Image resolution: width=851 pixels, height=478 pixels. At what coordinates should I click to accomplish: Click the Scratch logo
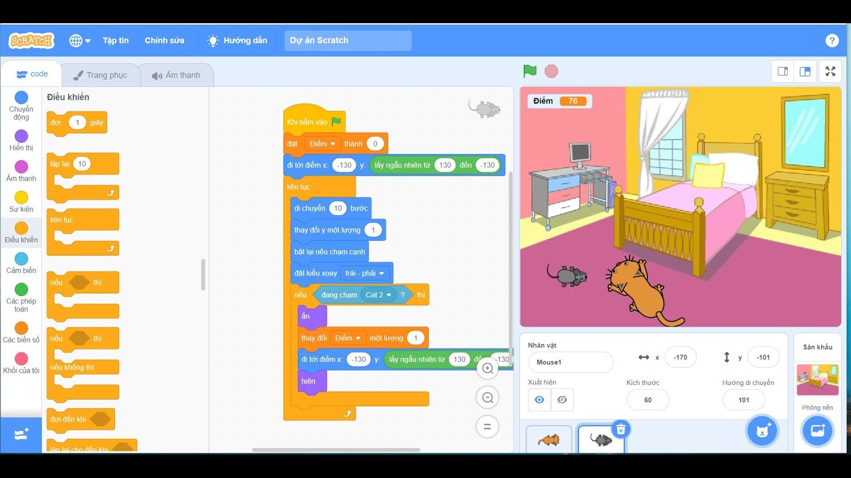pyautogui.click(x=31, y=40)
